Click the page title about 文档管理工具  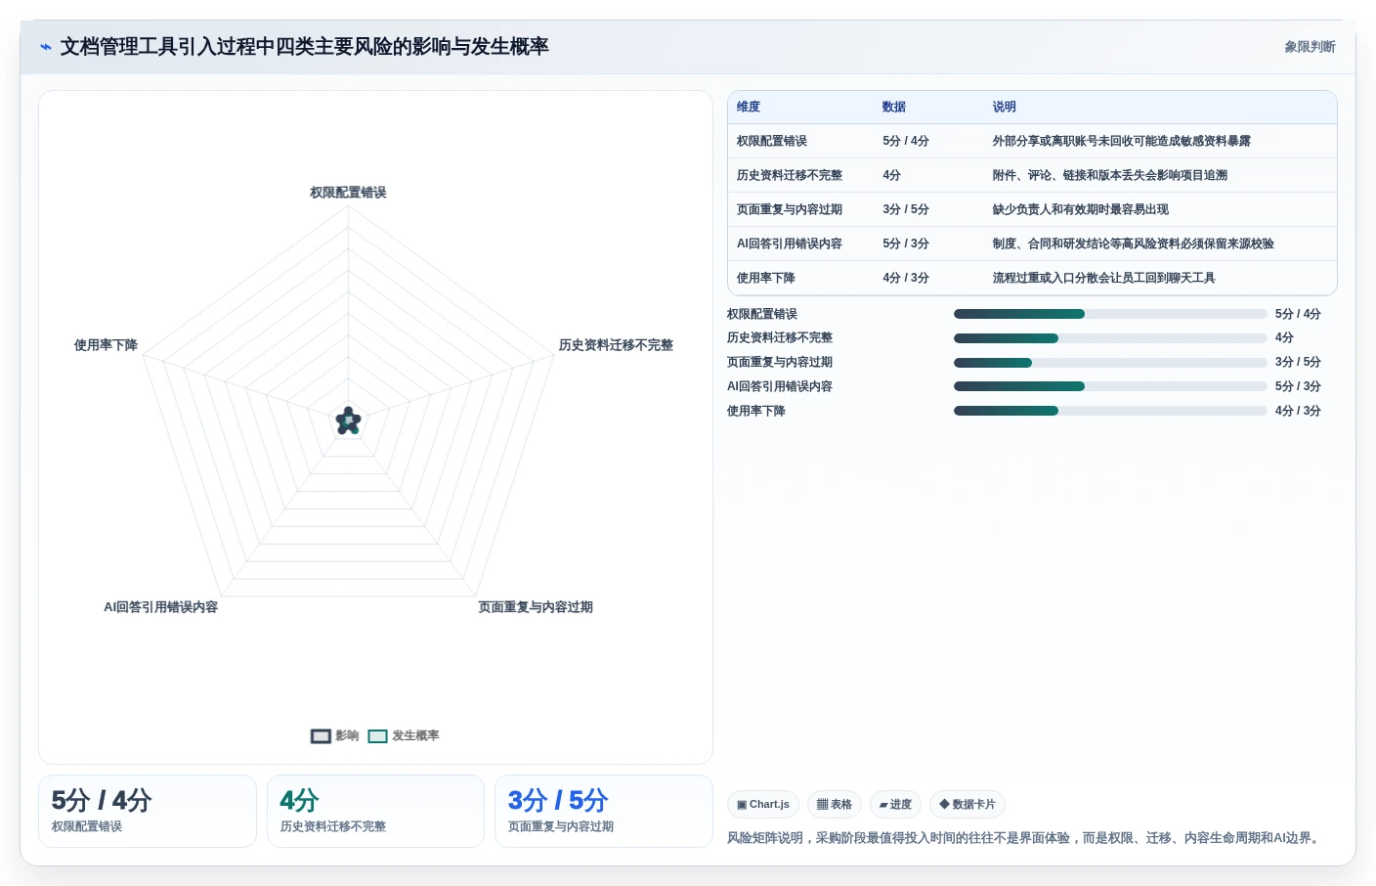pyautogui.click(x=304, y=47)
